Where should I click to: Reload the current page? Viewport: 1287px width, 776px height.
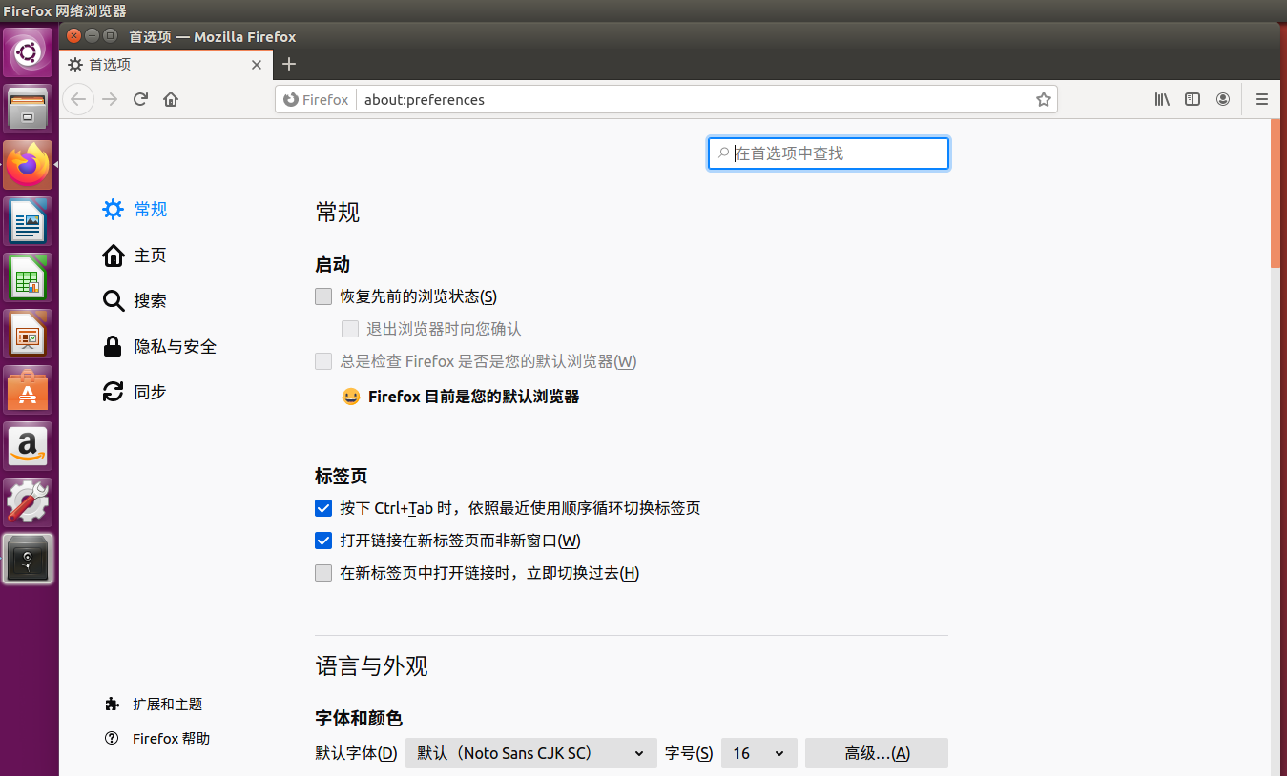coord(140,99)
